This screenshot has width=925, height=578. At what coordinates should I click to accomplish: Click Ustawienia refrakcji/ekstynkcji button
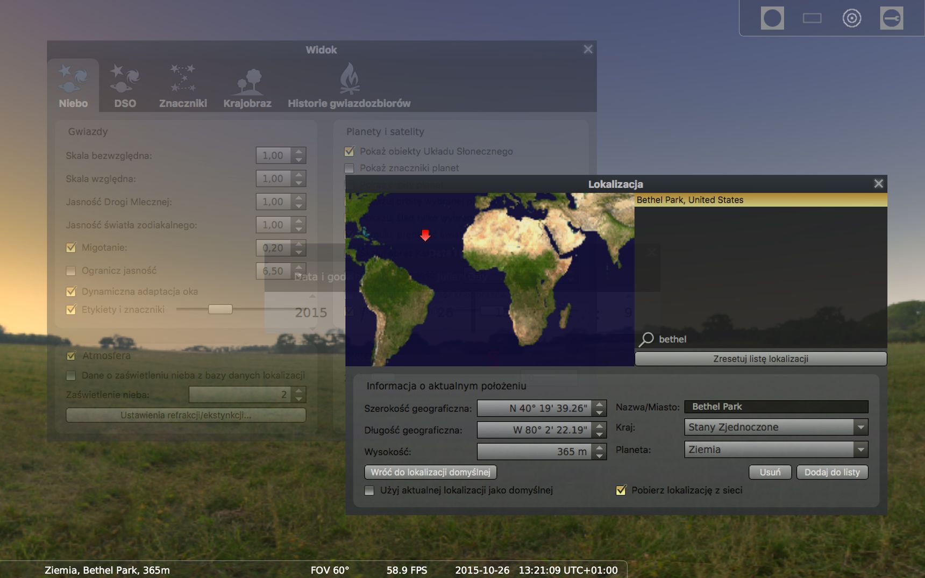tap(186, 415)
